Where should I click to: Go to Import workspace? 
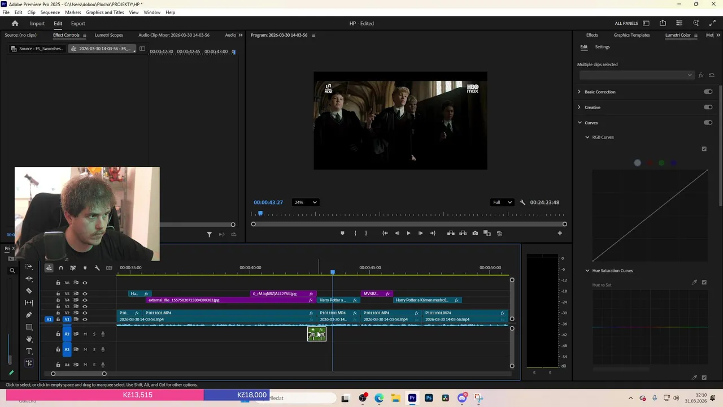pos(37,23)
